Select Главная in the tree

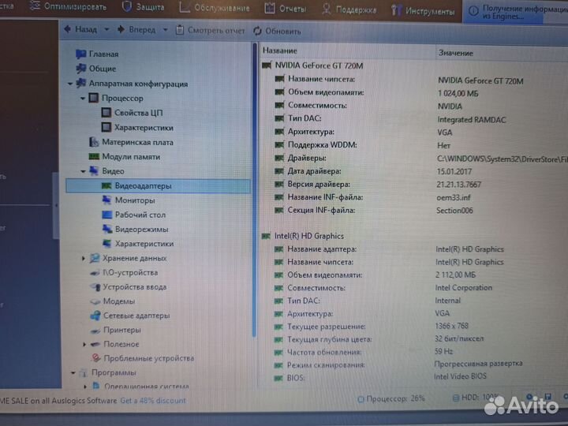coord(97,54)
